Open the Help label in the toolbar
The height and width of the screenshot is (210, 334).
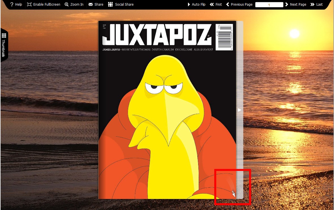tap(18, 5)
